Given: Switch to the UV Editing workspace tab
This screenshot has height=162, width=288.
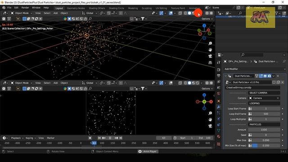Looking at the screenshot, I should pos(161,8).
